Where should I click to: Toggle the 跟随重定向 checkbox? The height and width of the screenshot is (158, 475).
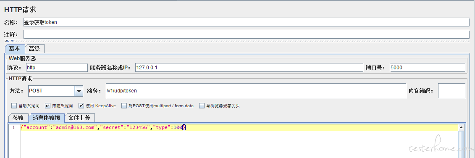(47, 106)
